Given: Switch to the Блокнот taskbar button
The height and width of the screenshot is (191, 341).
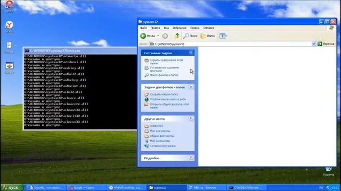Looking at the screenshot, I should (x=207, y=187).
